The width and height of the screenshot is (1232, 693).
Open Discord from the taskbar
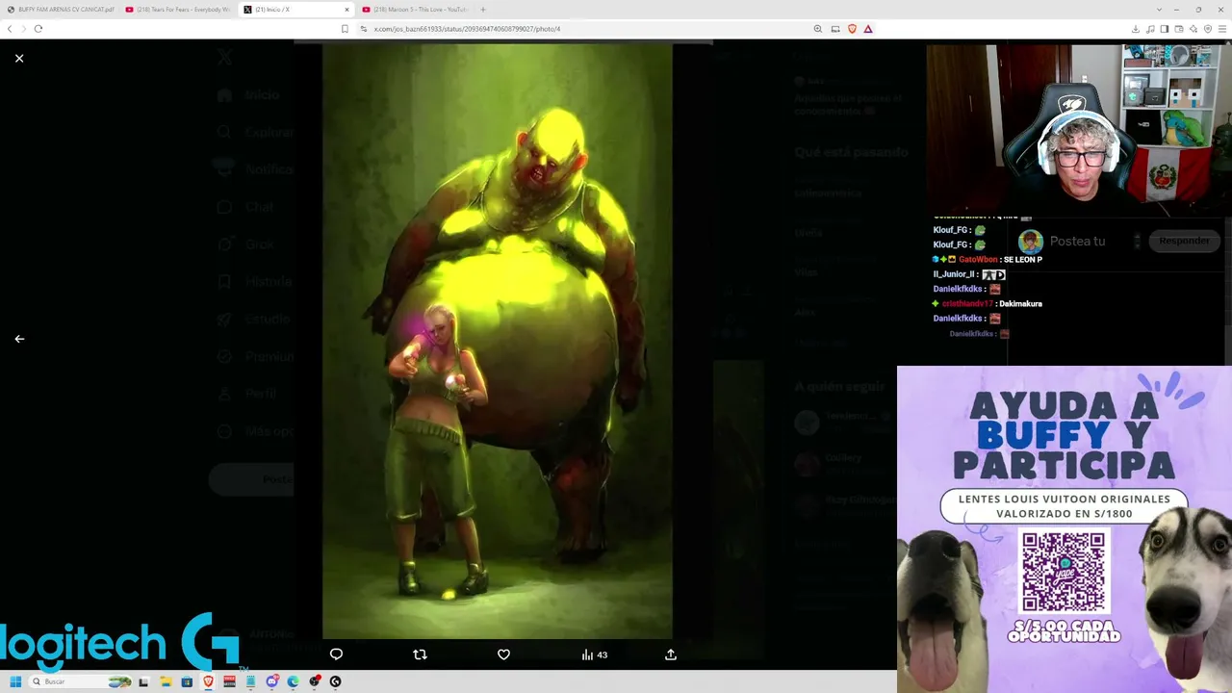(272, 681)
